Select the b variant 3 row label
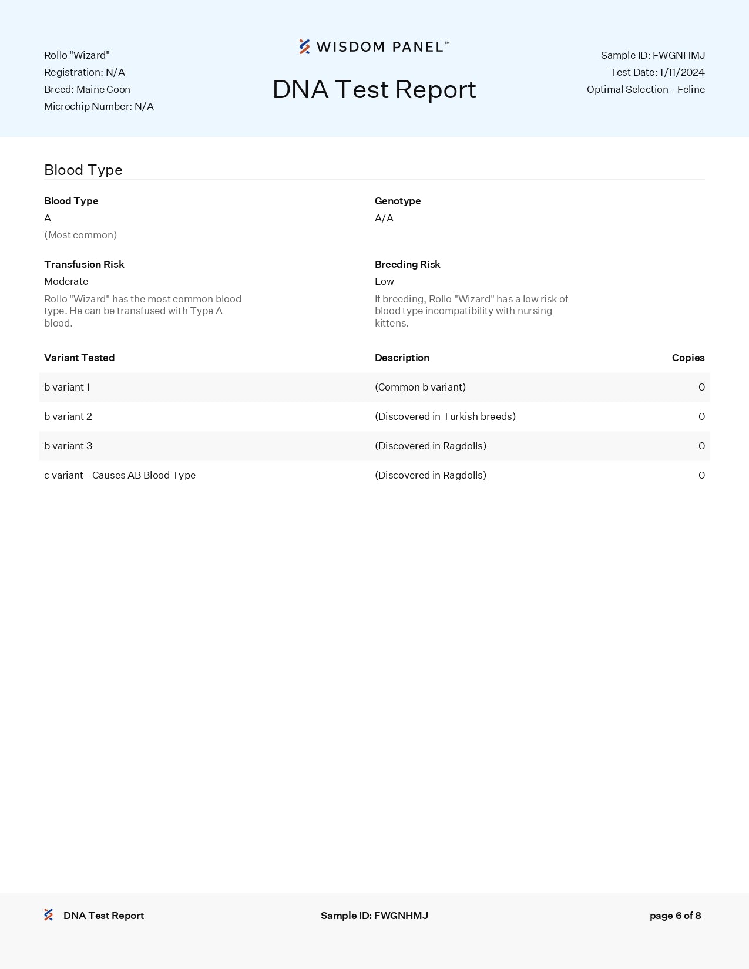749x969 pixels. pos(68,446)
